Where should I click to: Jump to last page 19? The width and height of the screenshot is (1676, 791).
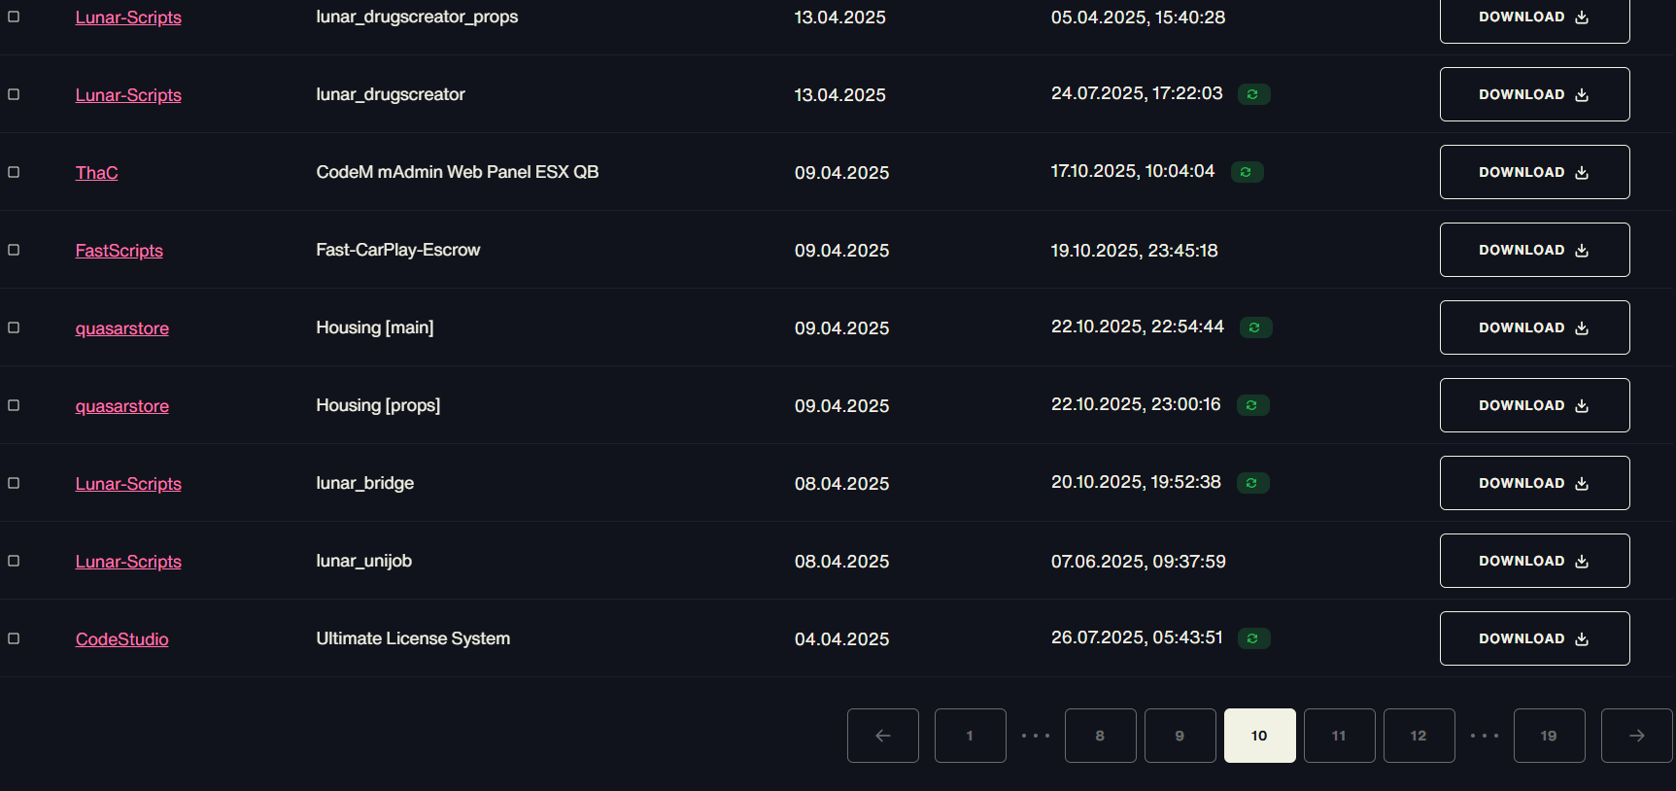click(1550, 736)
